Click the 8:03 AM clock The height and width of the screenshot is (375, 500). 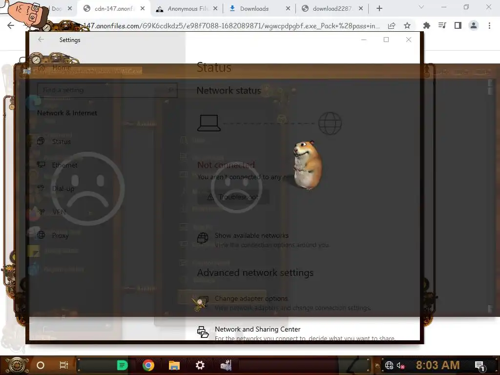coord(437,365)
